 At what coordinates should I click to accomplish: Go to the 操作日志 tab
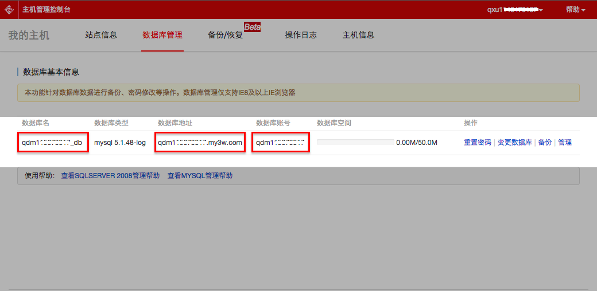301,35
